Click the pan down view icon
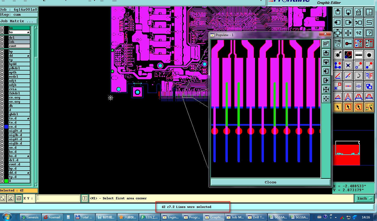 click(348, 12)
